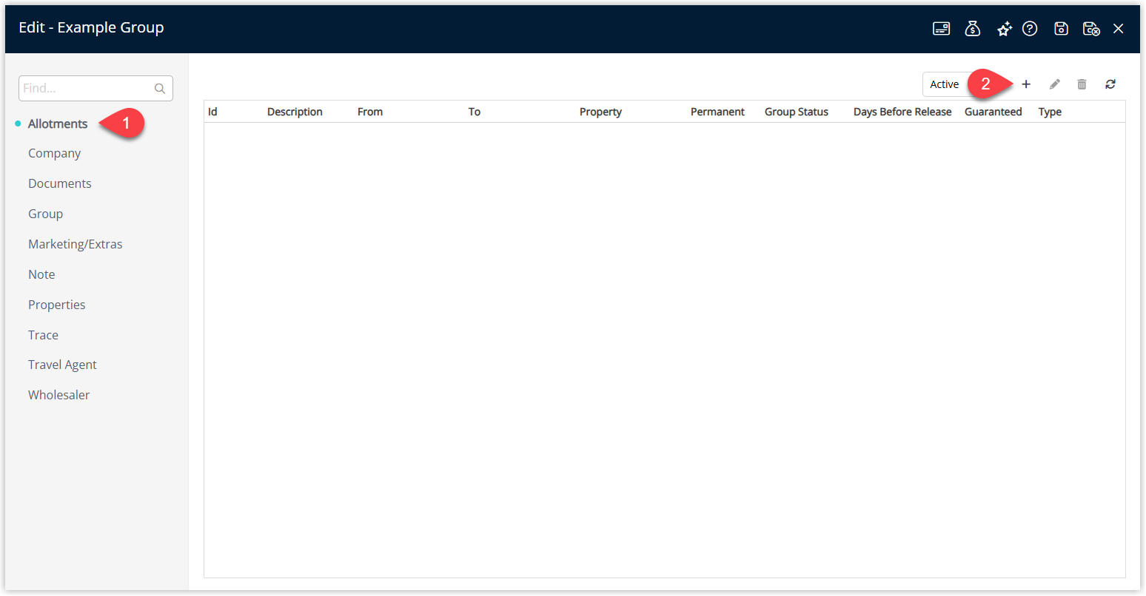Sort by the From column header
The image size is (1146, 596).
point(370,112)
